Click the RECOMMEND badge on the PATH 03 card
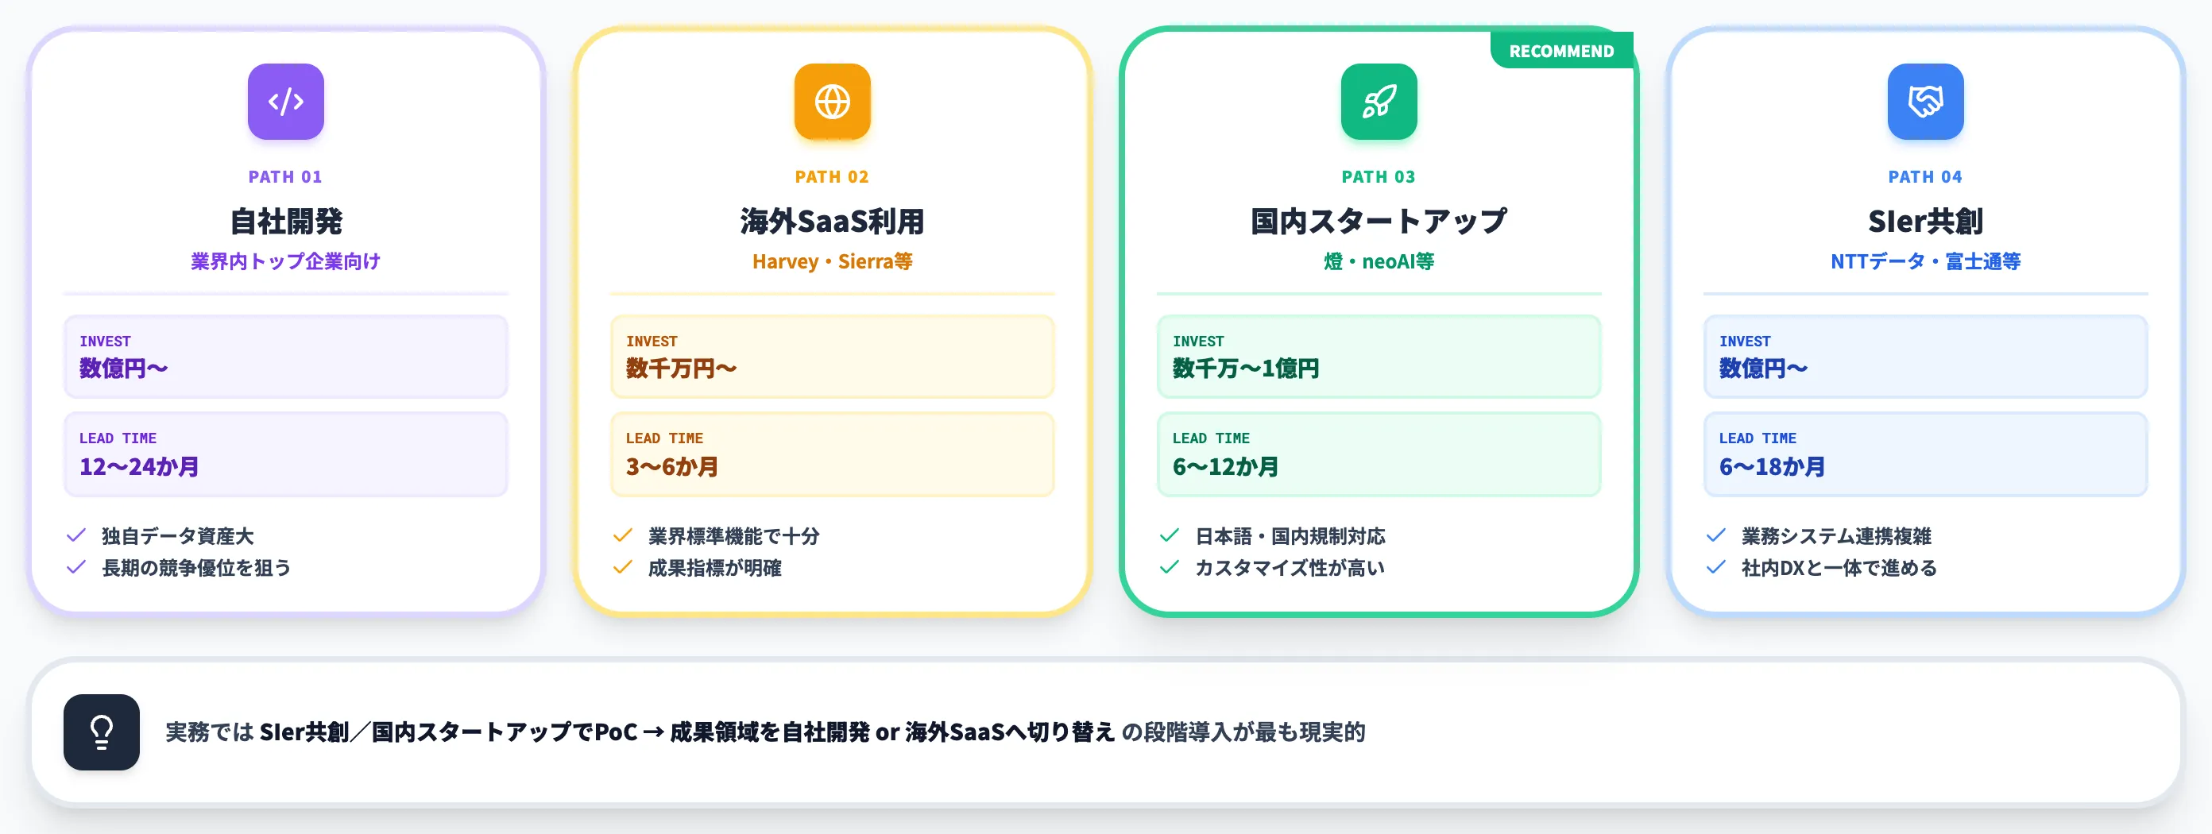 tap(1561, 51)
